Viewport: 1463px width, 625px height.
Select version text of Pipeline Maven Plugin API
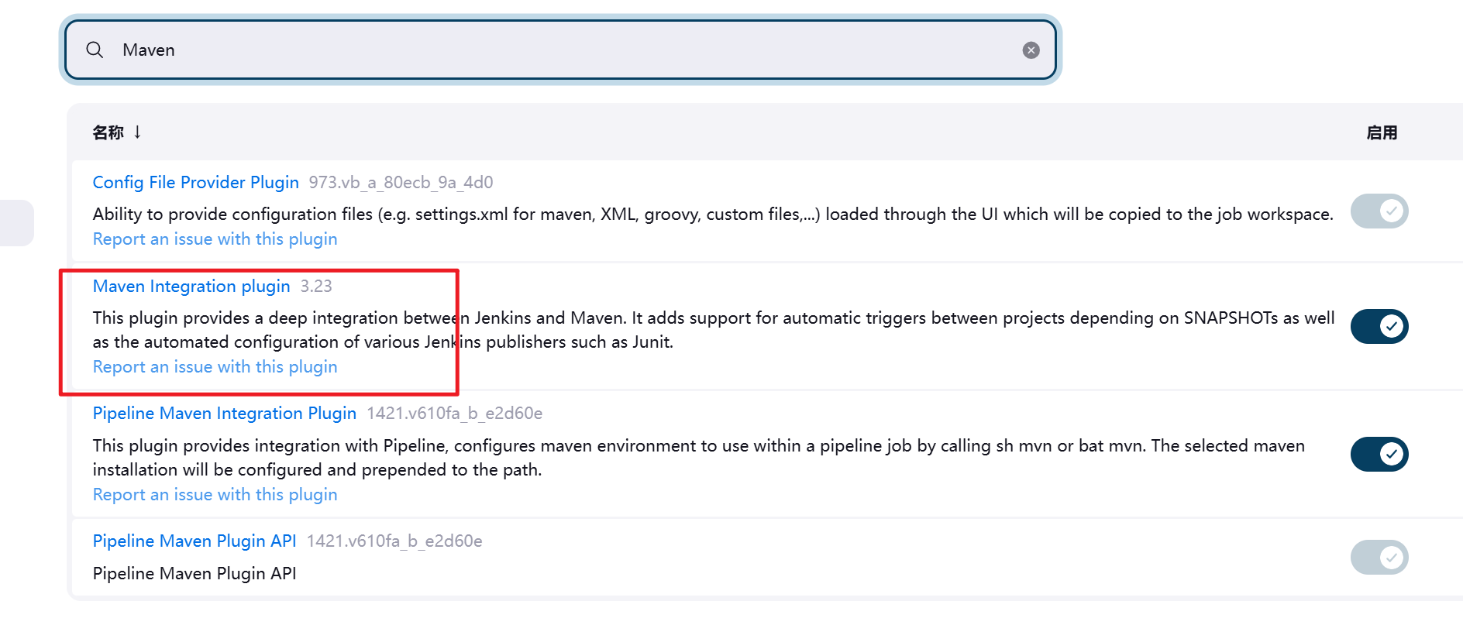pos(394,541)
